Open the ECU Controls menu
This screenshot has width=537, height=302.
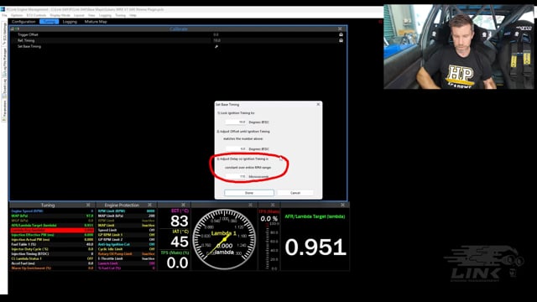(x=36, y=15)
